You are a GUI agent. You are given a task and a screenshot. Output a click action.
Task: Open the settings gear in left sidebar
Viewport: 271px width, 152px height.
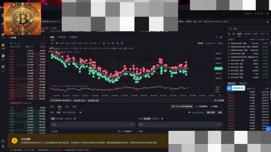click(x=3, y=146)
